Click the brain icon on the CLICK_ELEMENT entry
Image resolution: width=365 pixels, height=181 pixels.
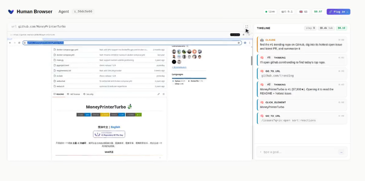[x=262, y=103]
